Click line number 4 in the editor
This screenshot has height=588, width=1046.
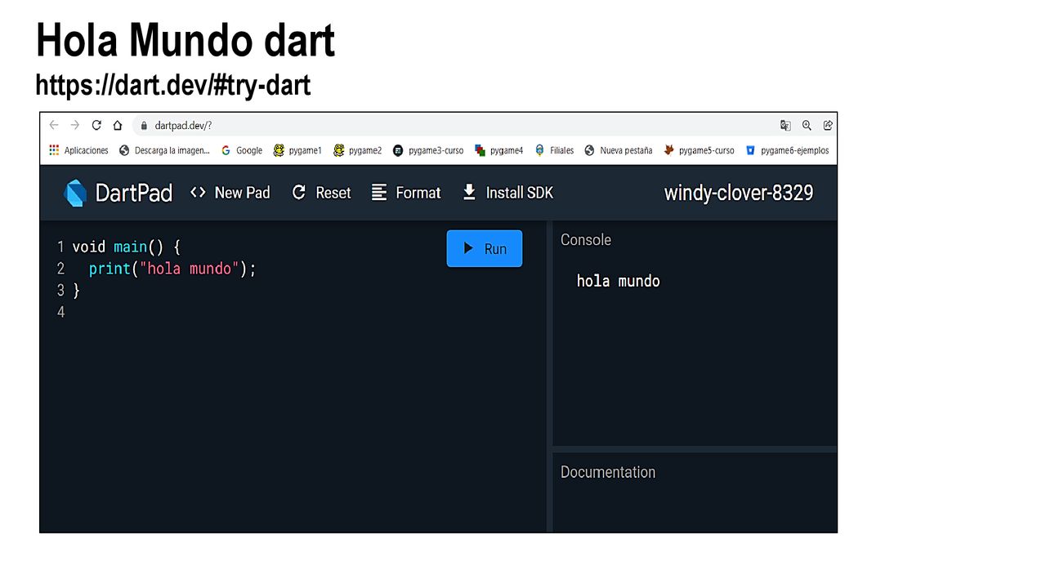[x=60, y=312]
